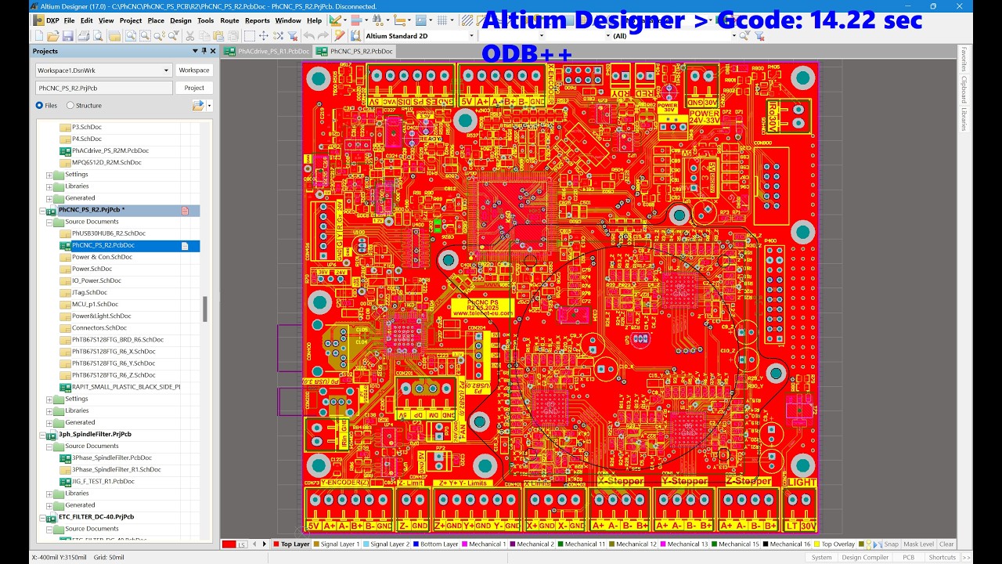The height and width of the screenshot is (564, 1002).
Task: Open the DXP system menu icon
Action: 38,20
